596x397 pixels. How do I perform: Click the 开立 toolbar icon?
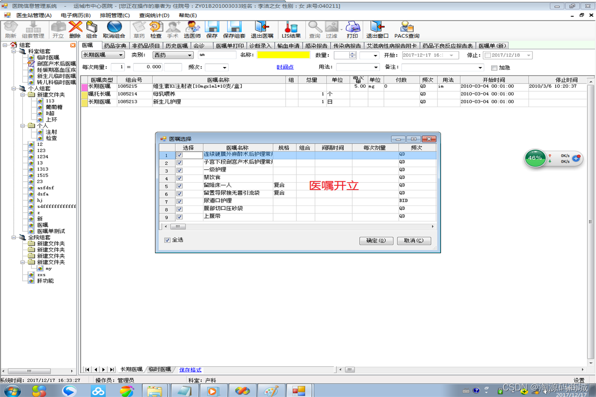coord(58,29)
